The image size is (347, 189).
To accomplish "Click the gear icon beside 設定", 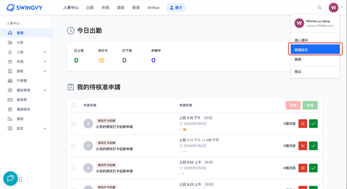I will [x=10, y=129].
